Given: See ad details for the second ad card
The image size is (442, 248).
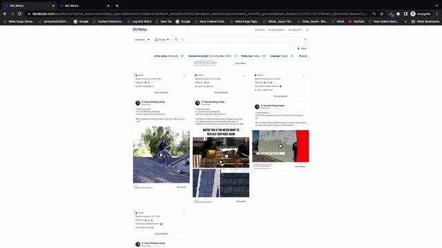Looking at the screenshot, I should point(221,92).
